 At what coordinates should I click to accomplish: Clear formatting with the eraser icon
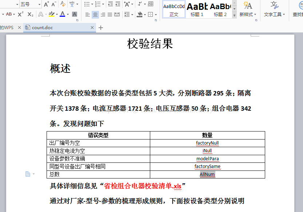click(63, 4)
